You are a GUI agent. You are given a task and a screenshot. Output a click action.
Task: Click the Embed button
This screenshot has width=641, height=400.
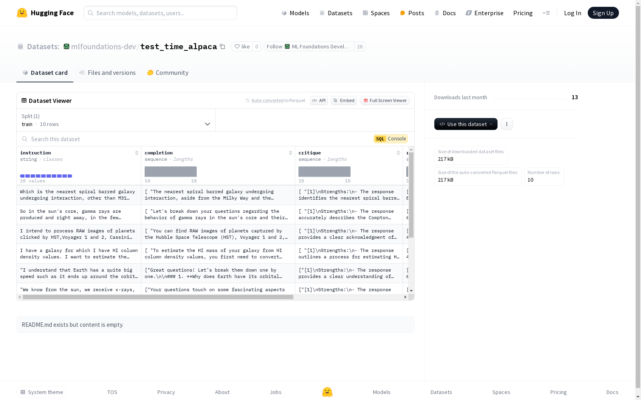click(344, 100)
